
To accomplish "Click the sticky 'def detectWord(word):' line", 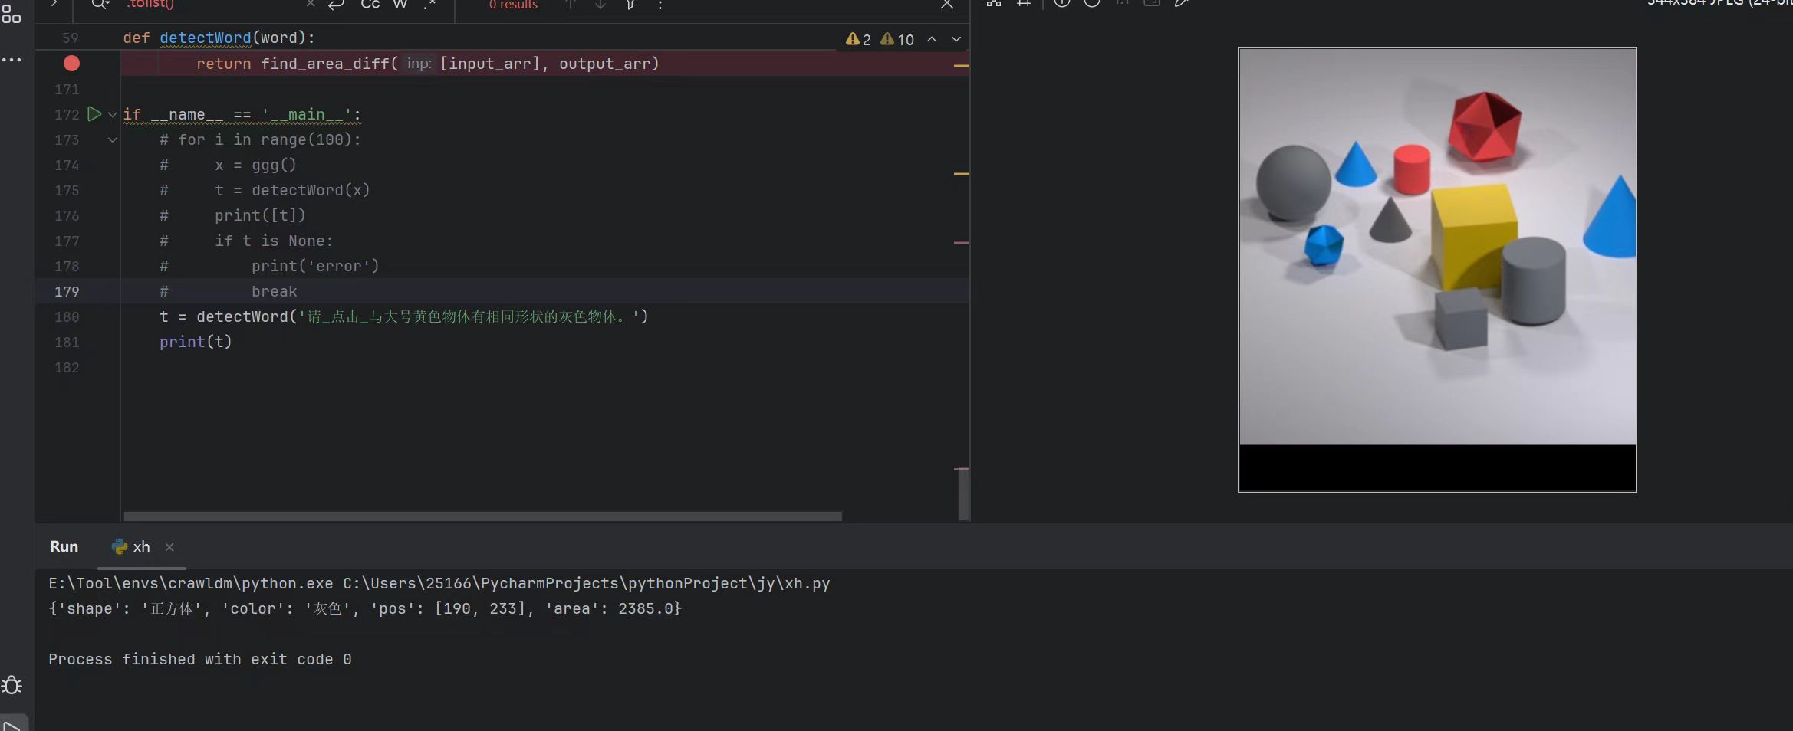I will 219,38.
